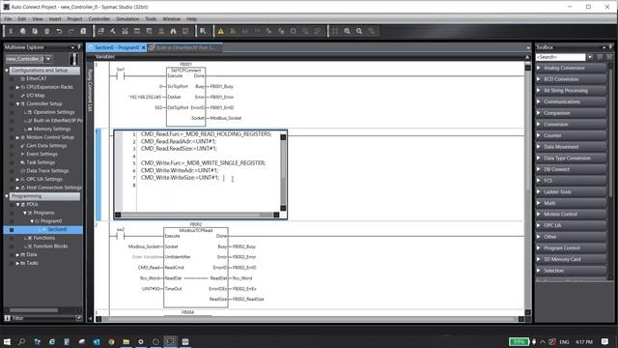Open the Insert menu
618x348 pixels.
click(55, 19)
